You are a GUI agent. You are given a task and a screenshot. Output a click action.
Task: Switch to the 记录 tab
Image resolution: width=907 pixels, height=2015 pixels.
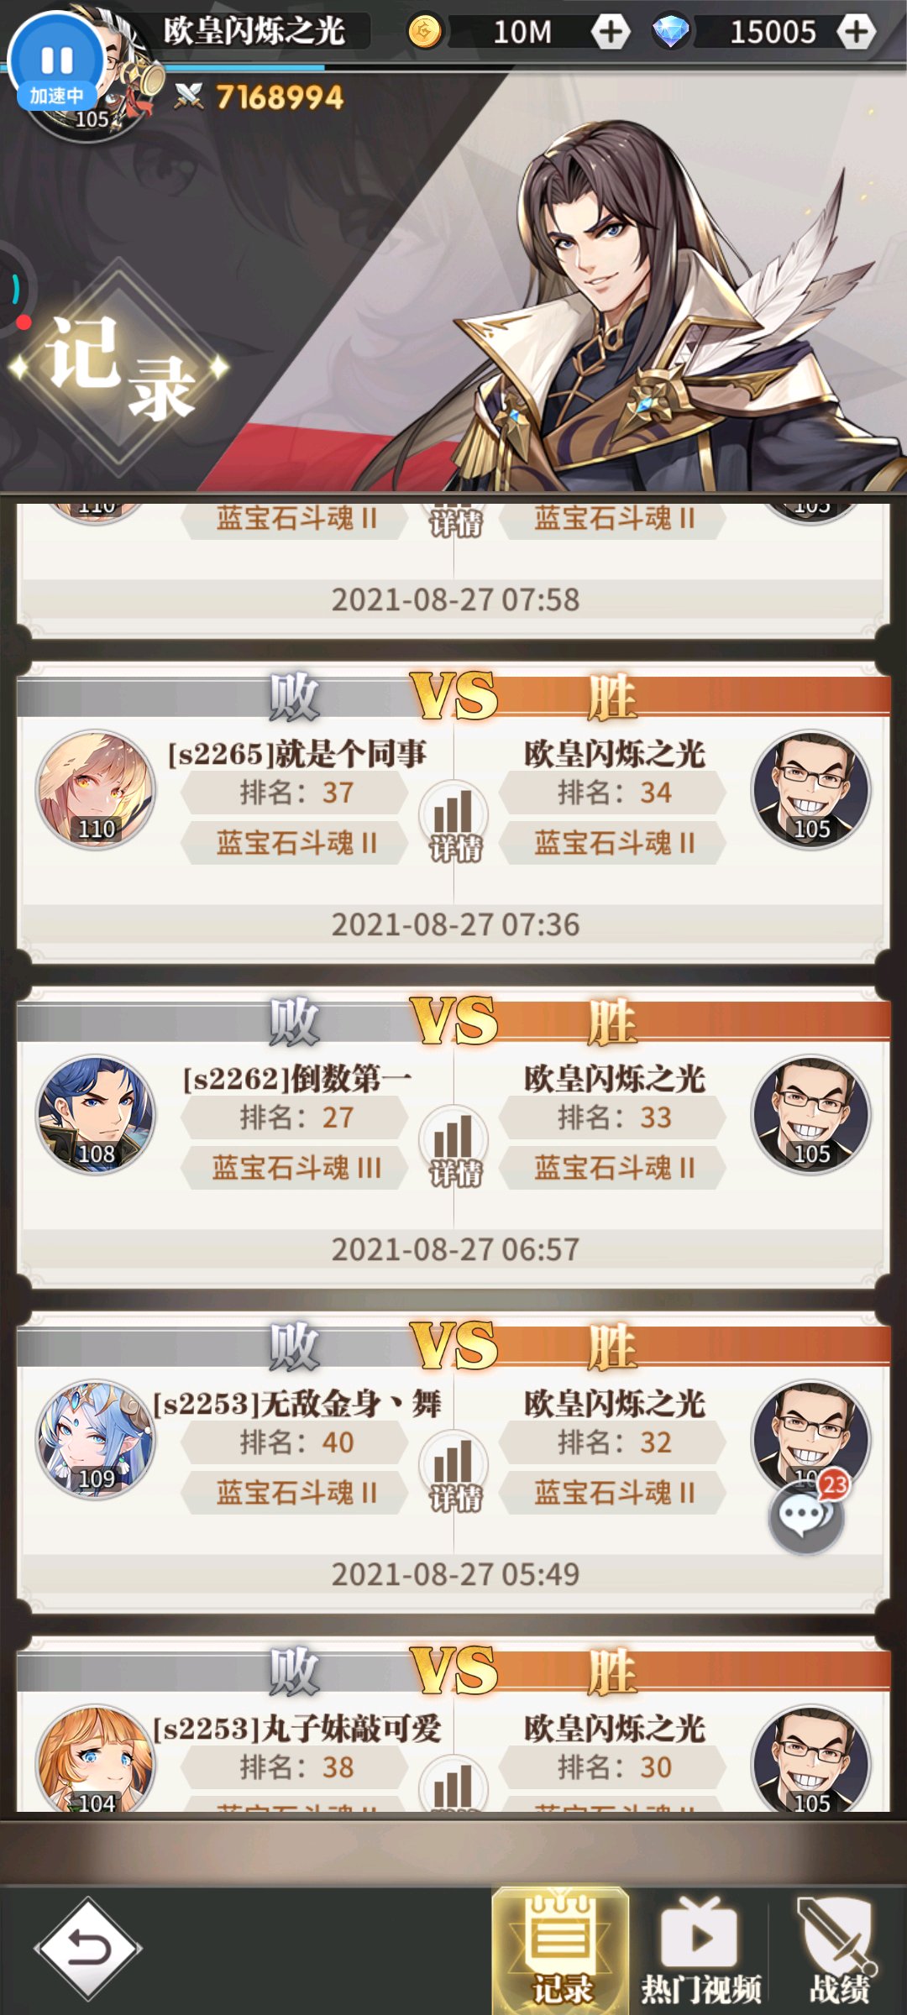point(560,1950)
